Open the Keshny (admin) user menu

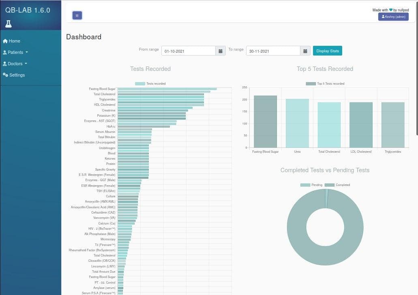(393, 17)
